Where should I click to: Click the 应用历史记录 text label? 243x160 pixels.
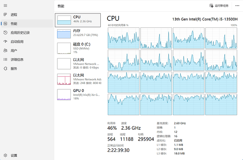20,33
